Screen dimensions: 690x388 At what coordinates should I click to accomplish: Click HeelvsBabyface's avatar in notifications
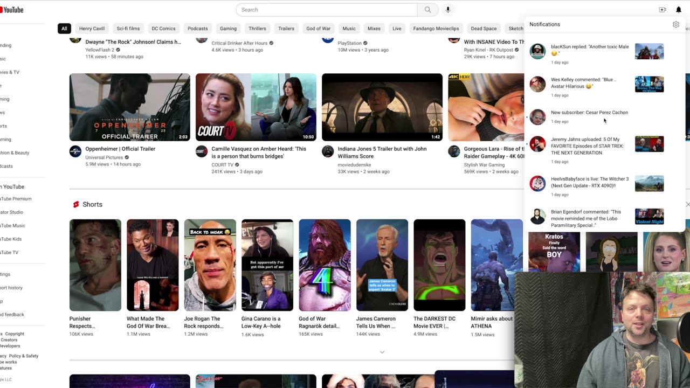click(537, 183)
